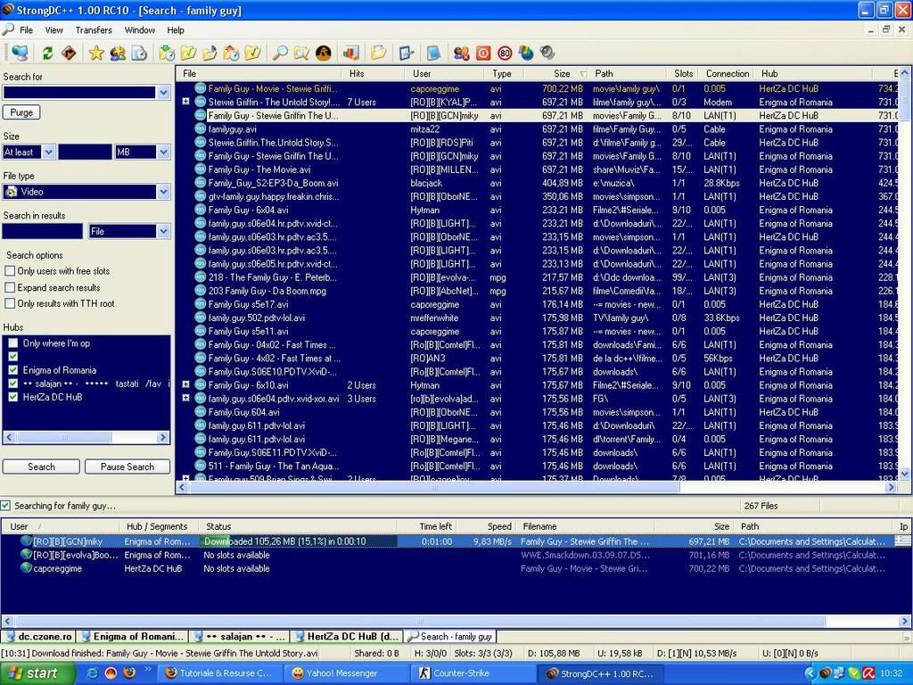Click the avi file icon beside familyguy.avi
The image size is (913, 685).
201,128
